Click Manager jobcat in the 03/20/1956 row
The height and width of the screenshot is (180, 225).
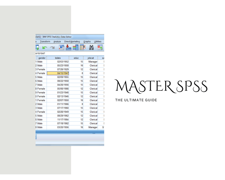click(x=91, y=127)
